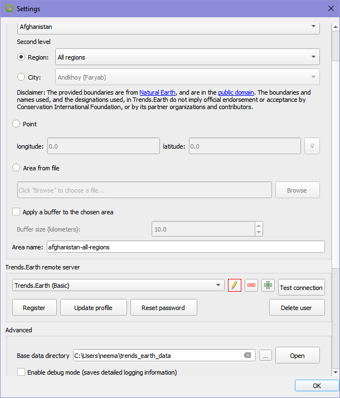Click the 'Trends.Earth remote server' heading
The width and height of the screenshot is (340, 398).
pos(42,267)
